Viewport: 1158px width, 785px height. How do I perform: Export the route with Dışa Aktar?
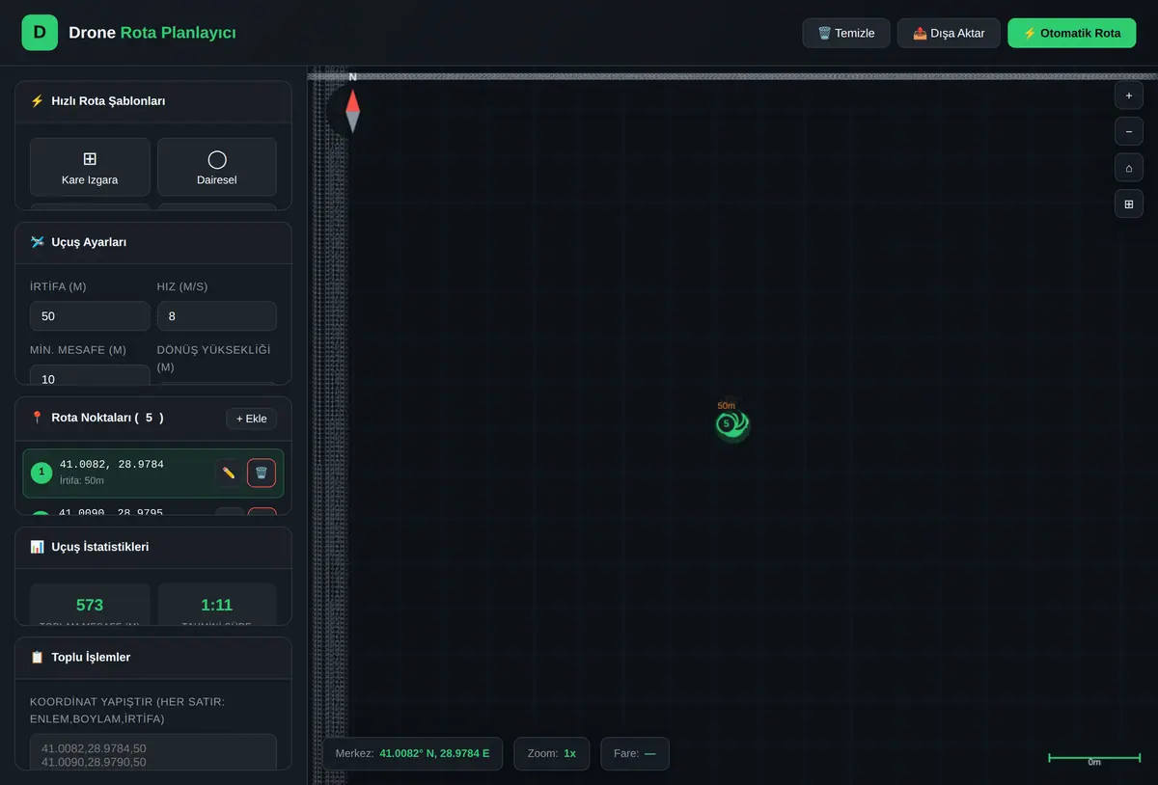click(x=949, y=33)
